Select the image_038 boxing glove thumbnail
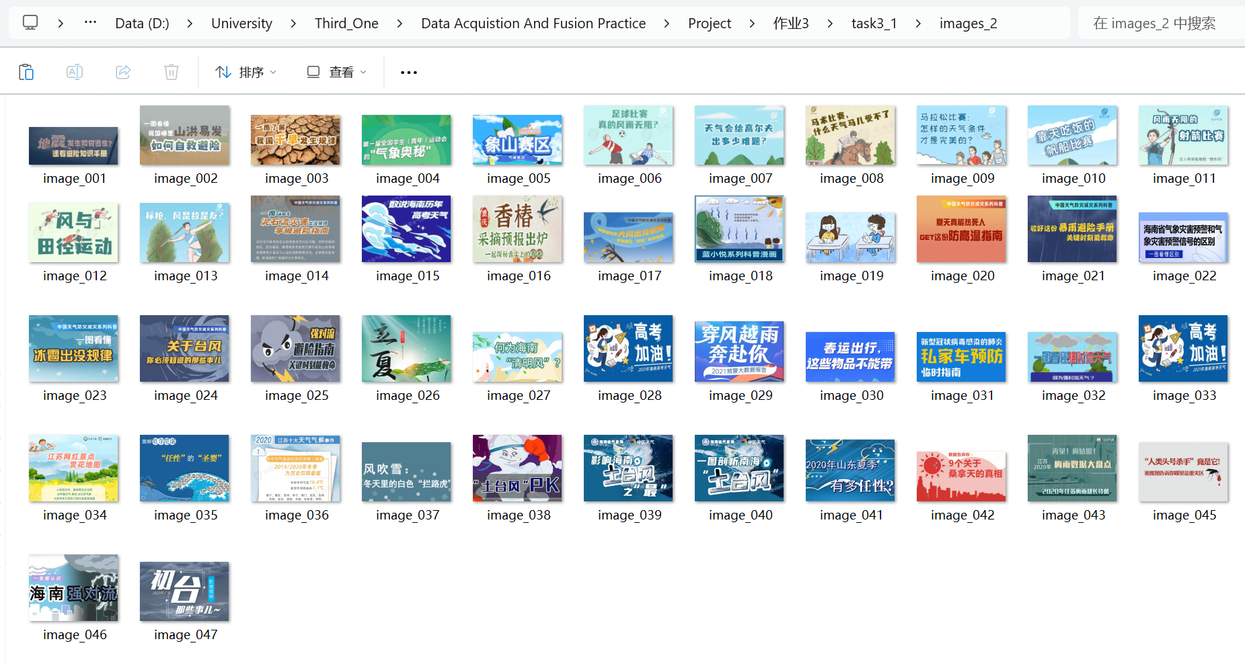This screenshot has height=664, width=1245. point(517,468)
